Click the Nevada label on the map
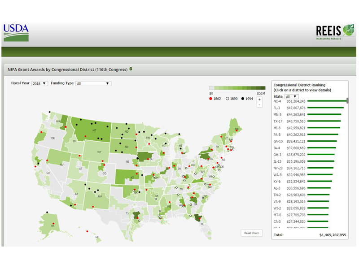 (x=61, y=165)
